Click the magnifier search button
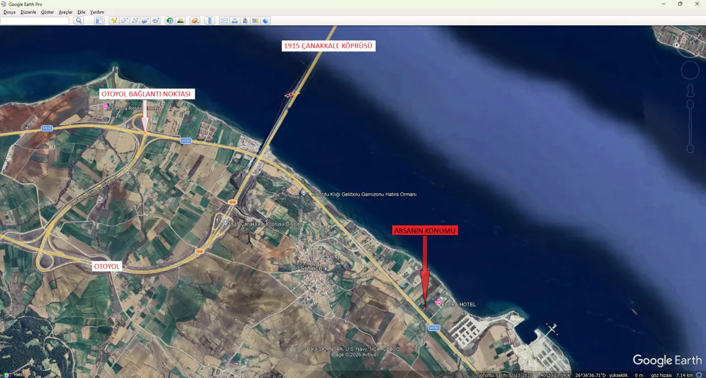 pyautogui.click(x=79, y=20)
